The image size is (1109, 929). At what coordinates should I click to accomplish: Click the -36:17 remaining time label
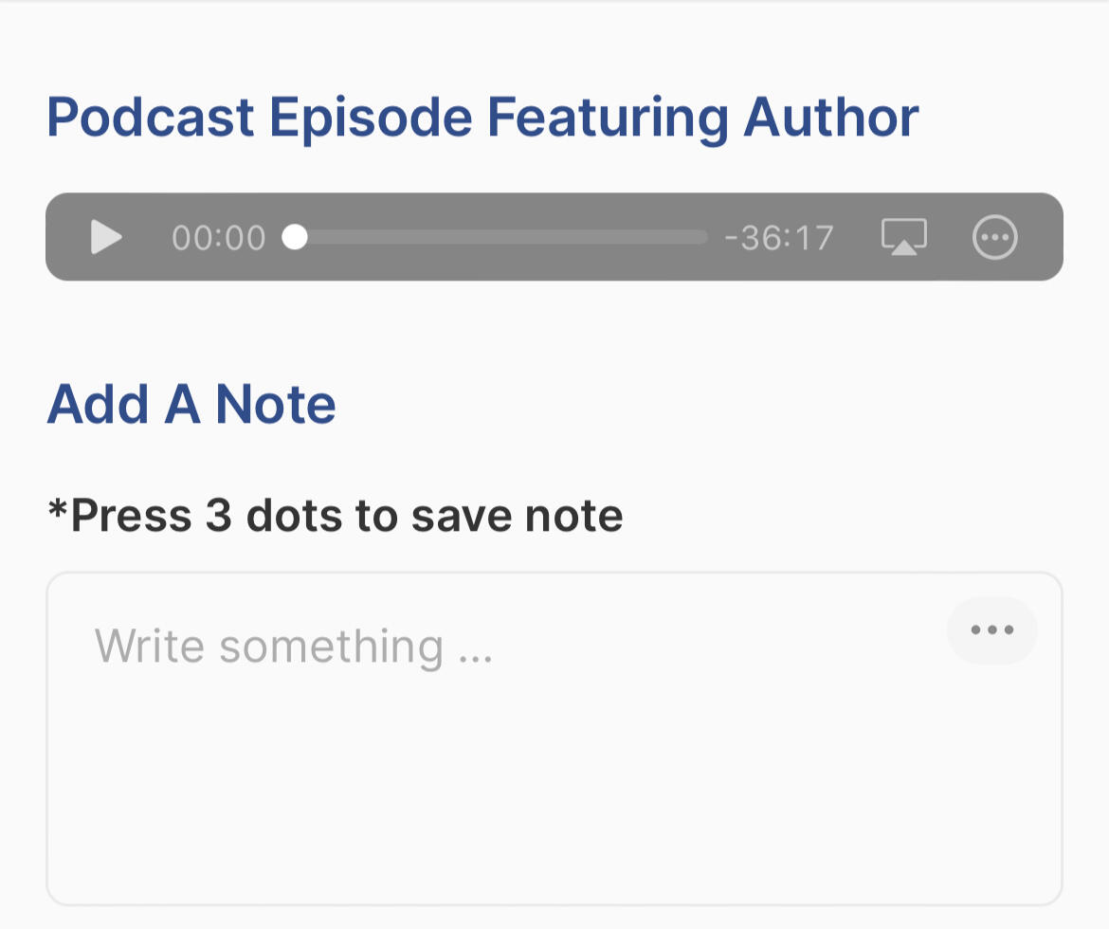point(778,238)
